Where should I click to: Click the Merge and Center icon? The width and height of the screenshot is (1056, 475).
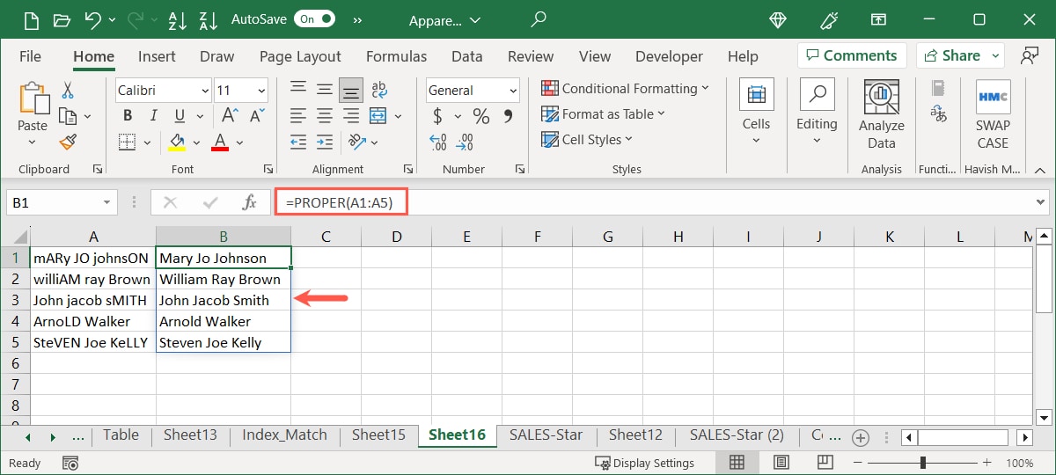(378, 116)
